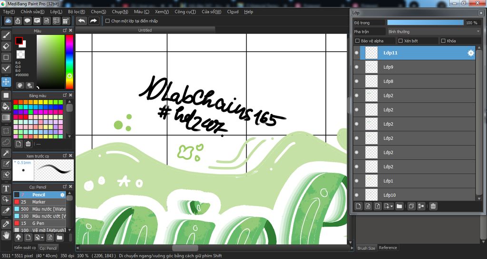Pop out the Bảng màu panel
Viewport: 487px width, 259px height.
65,95
